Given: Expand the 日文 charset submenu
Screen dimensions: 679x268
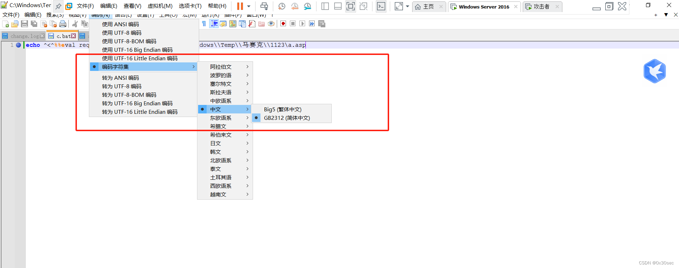Looking at the screenshot, I should [225, 143].
